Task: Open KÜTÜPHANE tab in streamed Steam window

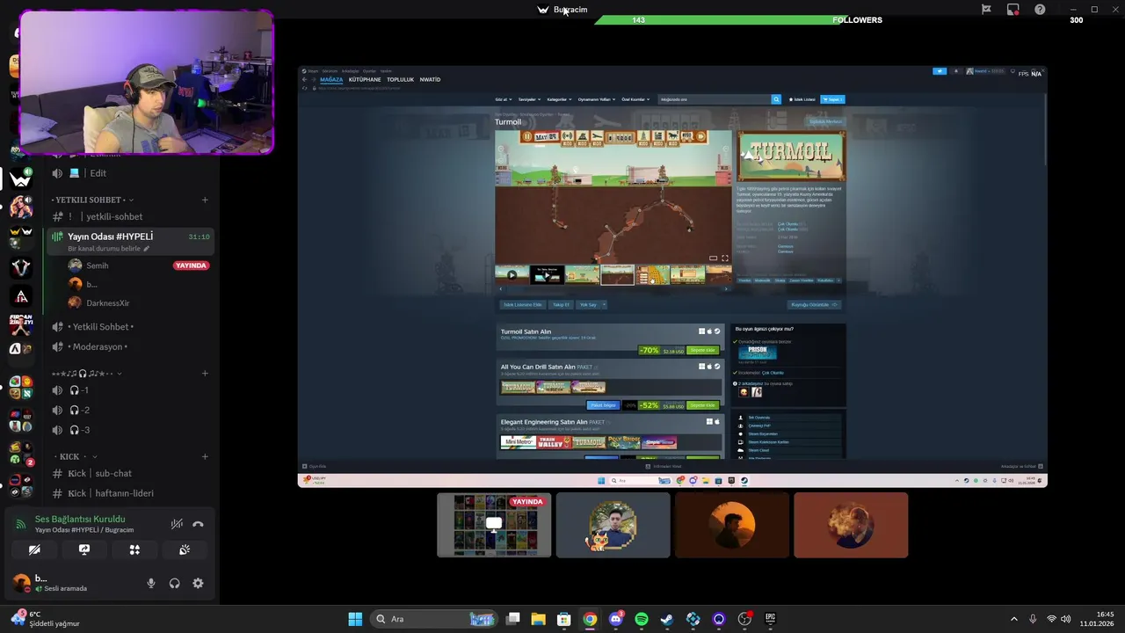Action: pos(365,80)
